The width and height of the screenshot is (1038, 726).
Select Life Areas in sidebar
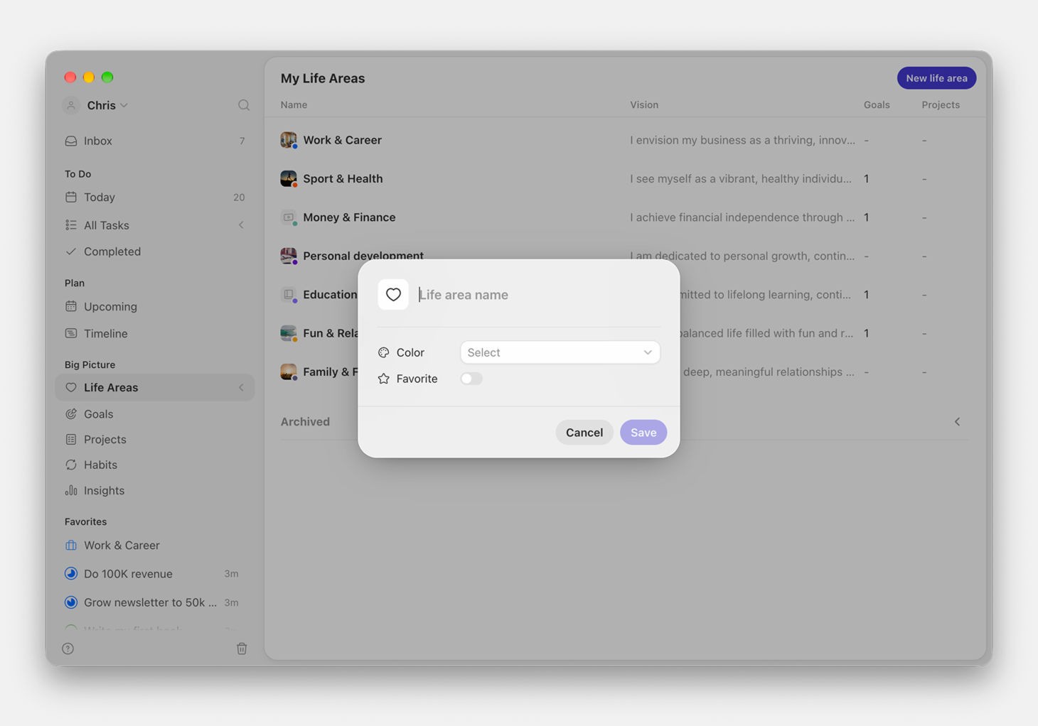154,387
